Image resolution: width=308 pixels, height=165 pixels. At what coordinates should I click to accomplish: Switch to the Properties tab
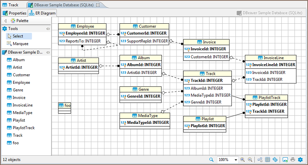click(x=15, y=13)
